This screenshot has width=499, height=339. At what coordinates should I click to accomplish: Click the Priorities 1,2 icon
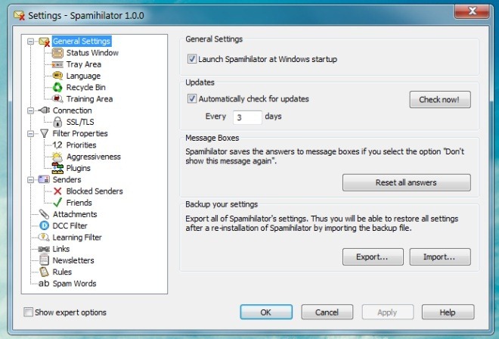click(57, 145)
